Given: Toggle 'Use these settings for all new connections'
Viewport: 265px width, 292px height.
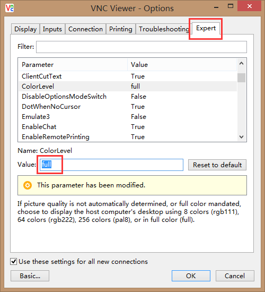Looking at the screenshot, I should click(x=13, y=261).
